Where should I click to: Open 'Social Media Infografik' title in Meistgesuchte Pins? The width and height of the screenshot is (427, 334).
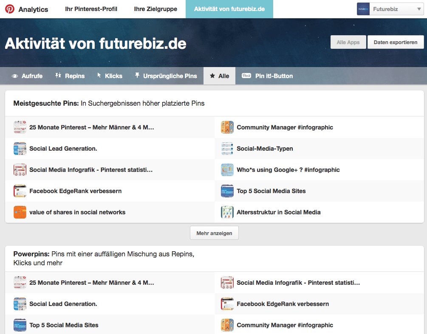pos(91,170)
